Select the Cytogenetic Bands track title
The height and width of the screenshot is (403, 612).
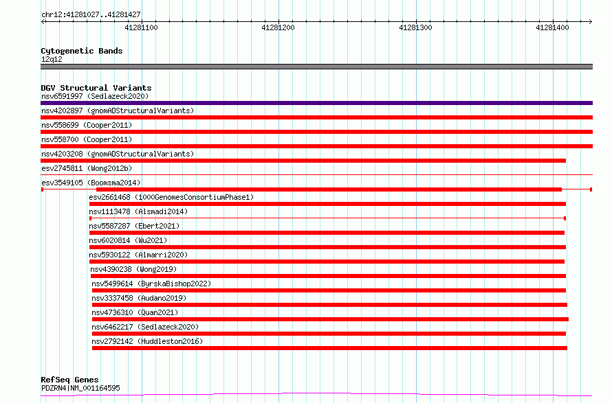click(x=82, y=51)
